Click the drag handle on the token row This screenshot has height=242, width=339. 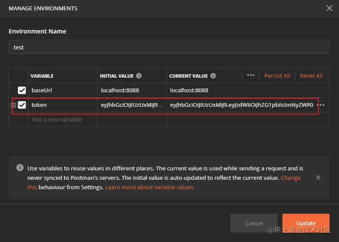click(x=13, y=105)
